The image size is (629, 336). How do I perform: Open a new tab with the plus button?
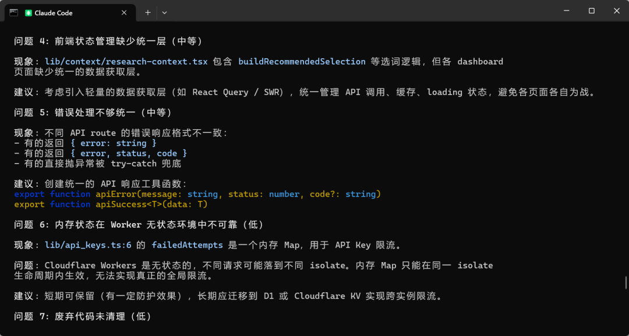147,13
